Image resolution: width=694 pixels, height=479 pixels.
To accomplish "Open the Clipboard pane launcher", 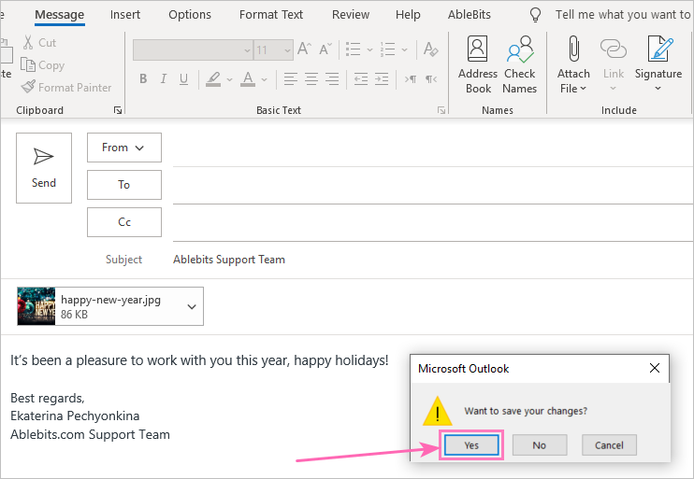I will [118, 110].
